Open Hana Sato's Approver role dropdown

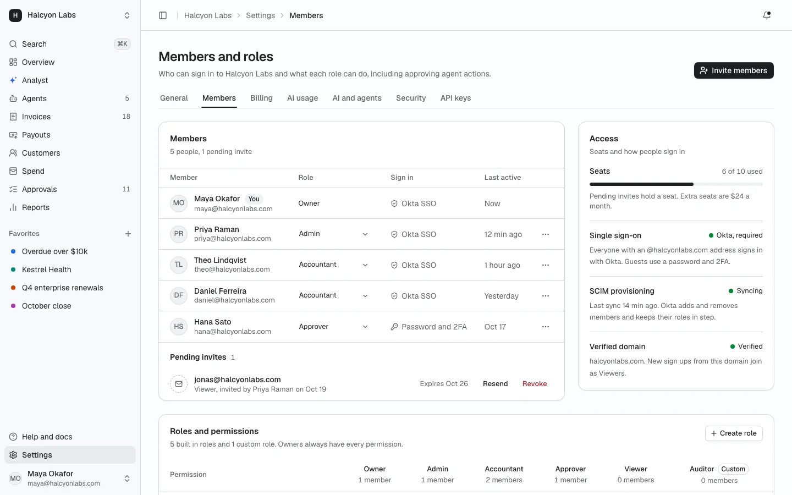pos(334,327)
